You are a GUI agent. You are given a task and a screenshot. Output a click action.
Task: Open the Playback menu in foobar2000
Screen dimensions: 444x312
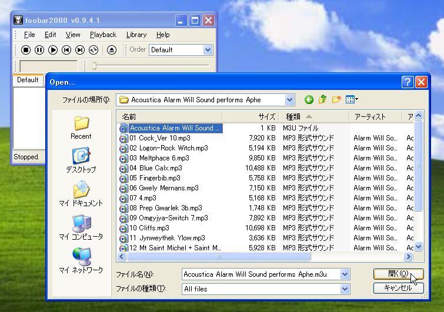point(103,35)
